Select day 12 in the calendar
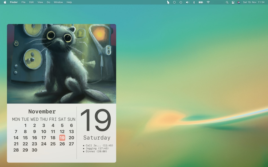 pyautogui.click(x=62, y=132)
